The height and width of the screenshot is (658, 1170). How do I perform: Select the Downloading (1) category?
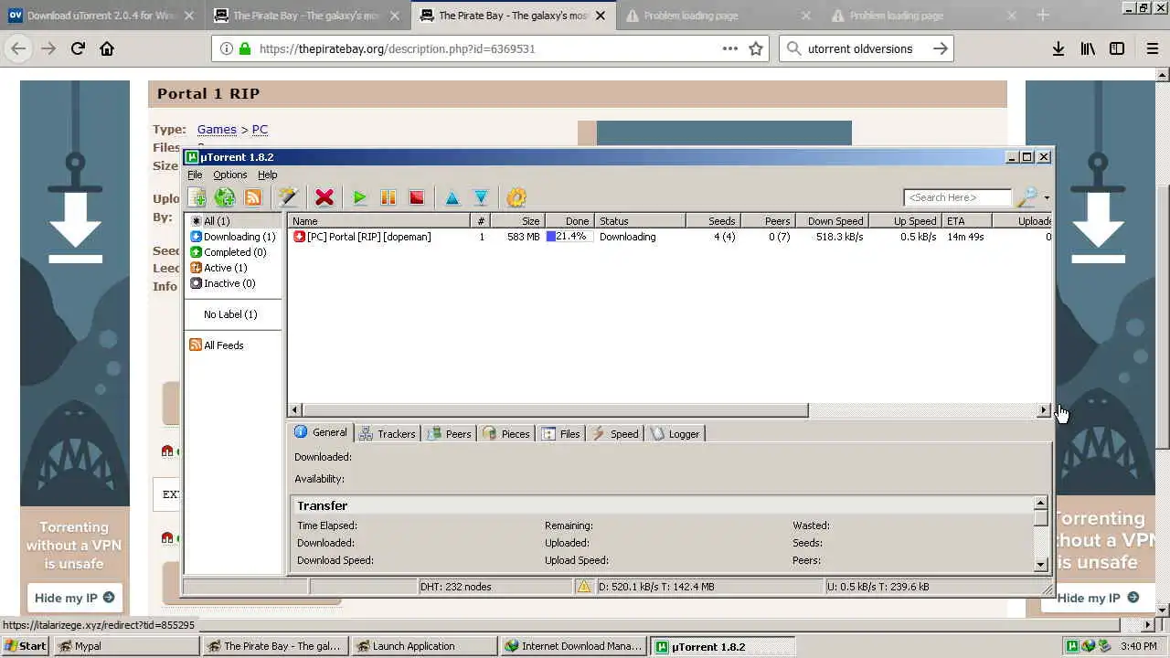tap(233, 237)
